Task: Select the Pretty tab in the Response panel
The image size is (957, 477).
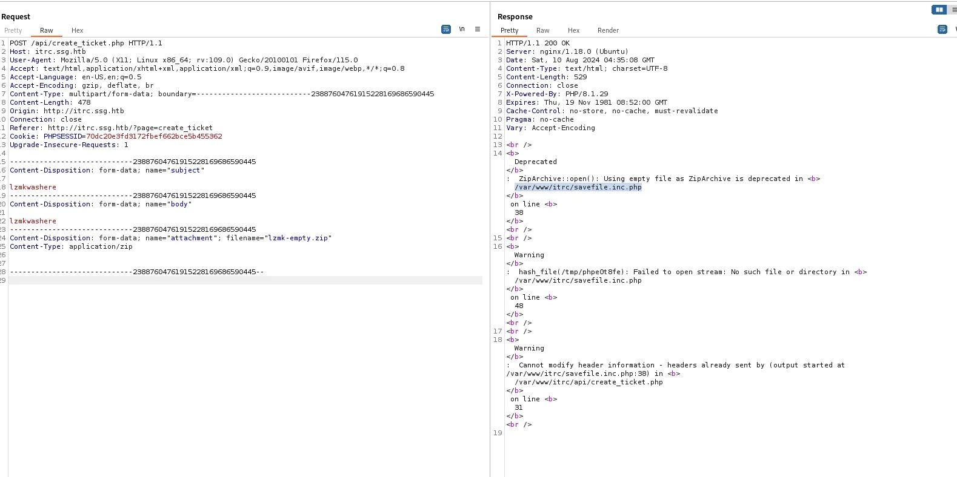Action: click(509, 30)
